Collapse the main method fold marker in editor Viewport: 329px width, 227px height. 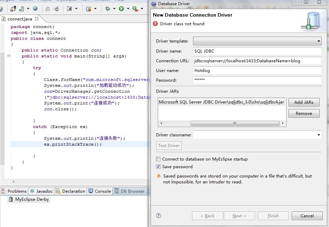(x=9, y=56)
